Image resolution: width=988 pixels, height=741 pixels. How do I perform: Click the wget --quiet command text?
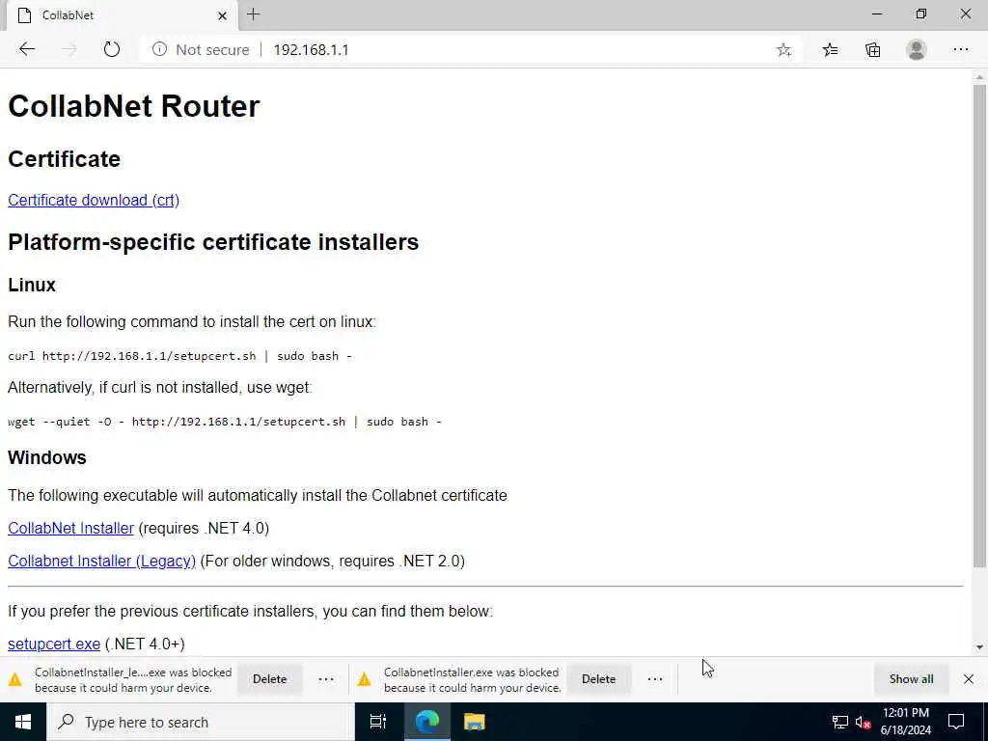(225, 422)
